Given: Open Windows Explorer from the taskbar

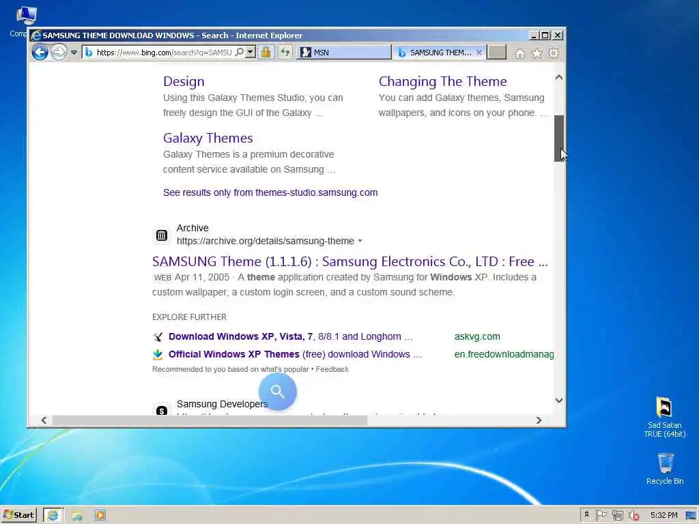Looking at the screenshot, I should tap(77, 516).
